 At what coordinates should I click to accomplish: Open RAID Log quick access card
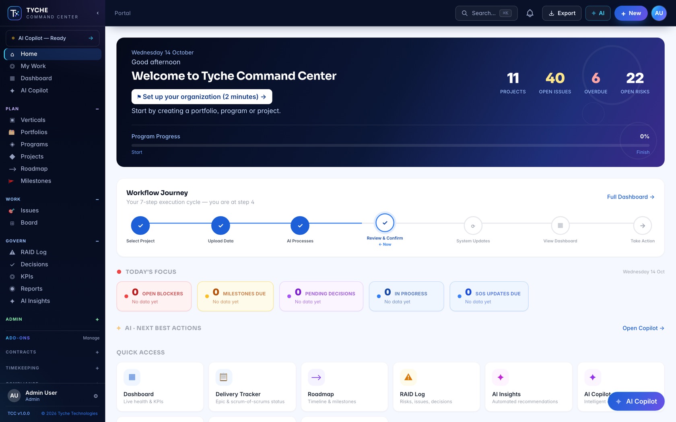coord(437,387)
